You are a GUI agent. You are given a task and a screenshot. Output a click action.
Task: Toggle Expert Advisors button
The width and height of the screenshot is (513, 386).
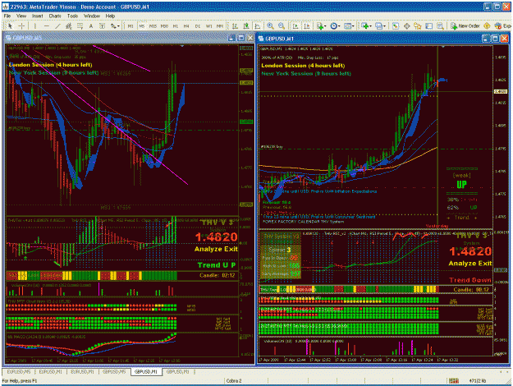point(503,25)
